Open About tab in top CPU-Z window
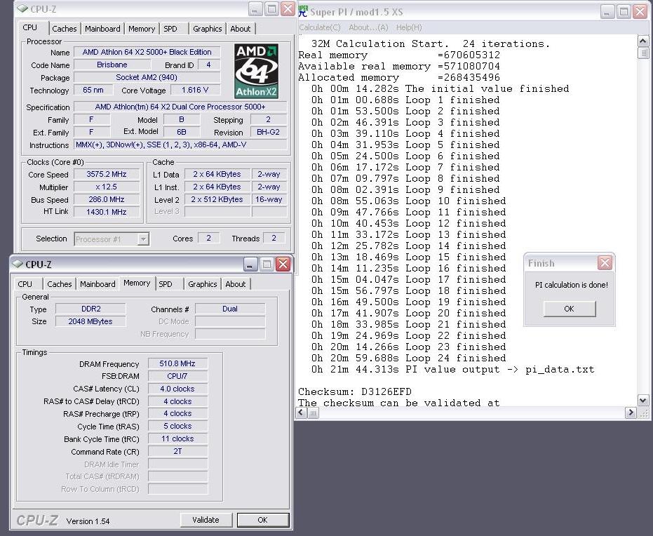 241,29
